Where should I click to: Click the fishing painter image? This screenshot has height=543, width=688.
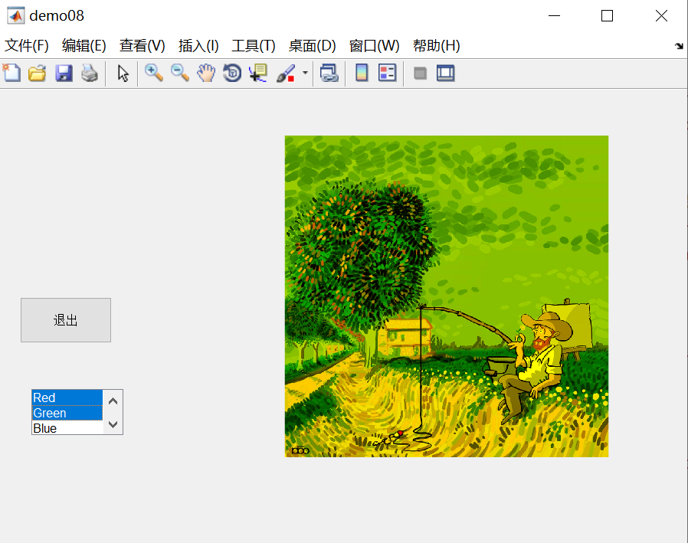click(x=446, y=296)
